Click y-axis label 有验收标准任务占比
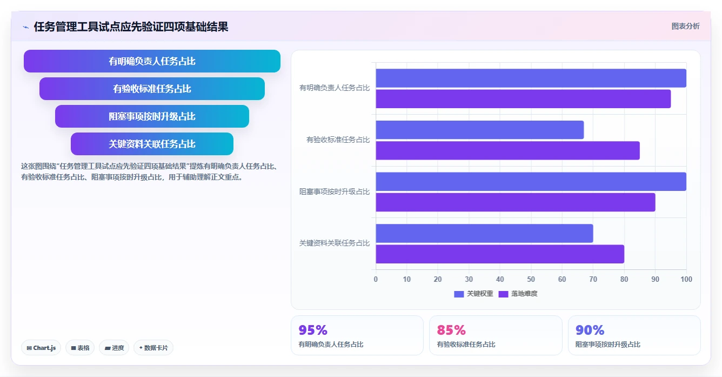 pyautogui.click(x=338, y=140)
